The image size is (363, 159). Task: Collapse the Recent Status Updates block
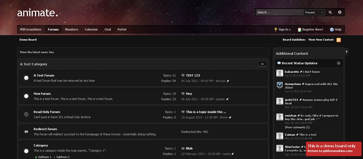tap(338, 63)
